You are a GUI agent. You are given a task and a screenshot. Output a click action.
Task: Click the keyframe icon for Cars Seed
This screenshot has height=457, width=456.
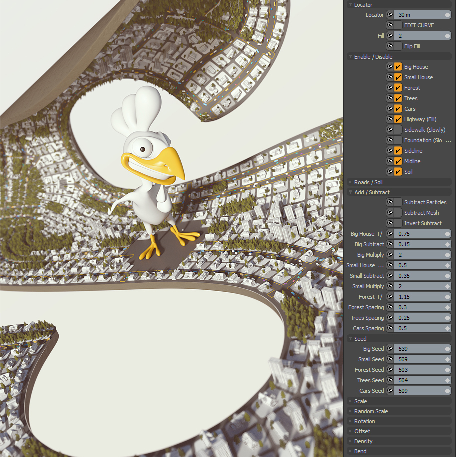[x=390, y=391]
